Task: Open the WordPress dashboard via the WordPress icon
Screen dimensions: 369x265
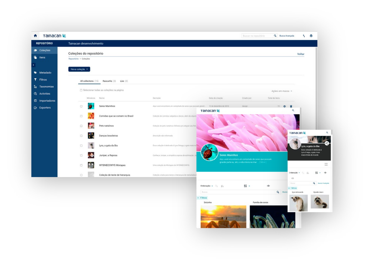Action: coord(311,35)
